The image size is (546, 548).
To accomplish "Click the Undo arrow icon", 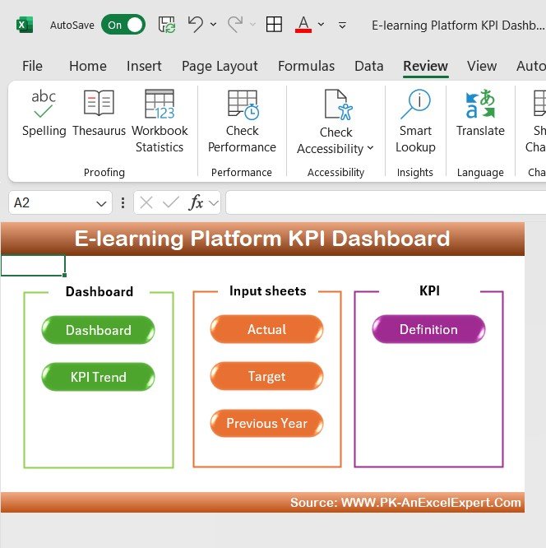I will [195, 25].
